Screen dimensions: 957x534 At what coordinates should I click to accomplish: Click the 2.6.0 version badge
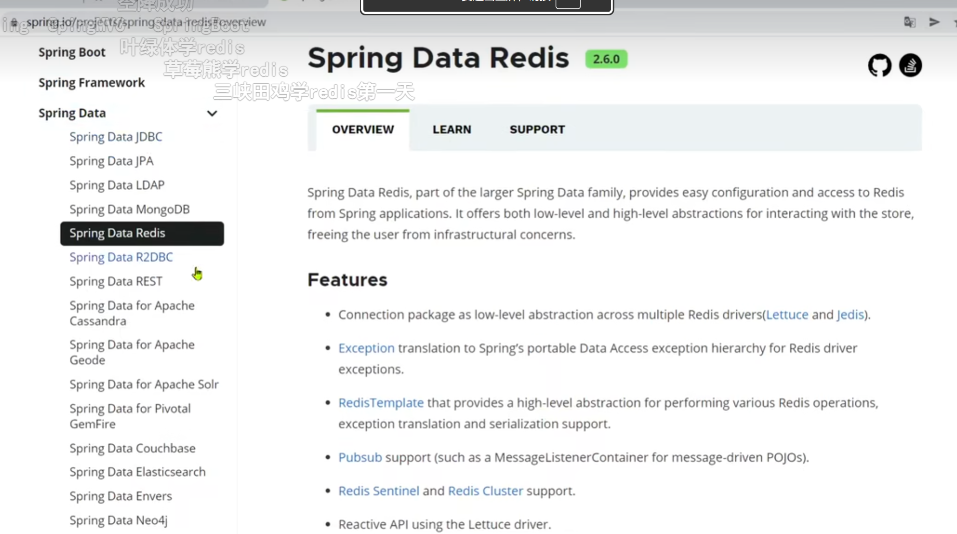tap(606, 59)
